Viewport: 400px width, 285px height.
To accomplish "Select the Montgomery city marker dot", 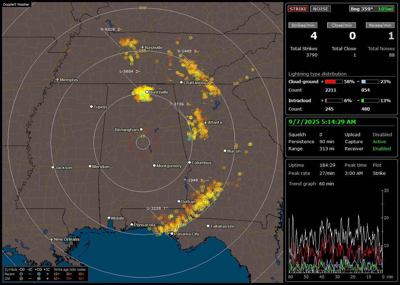I will 154,166.
